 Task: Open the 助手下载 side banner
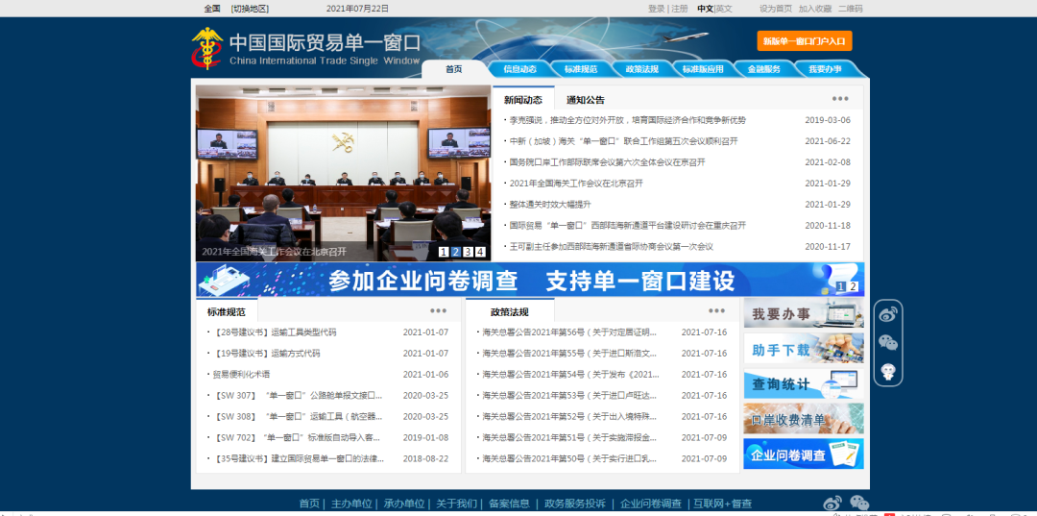804,348
